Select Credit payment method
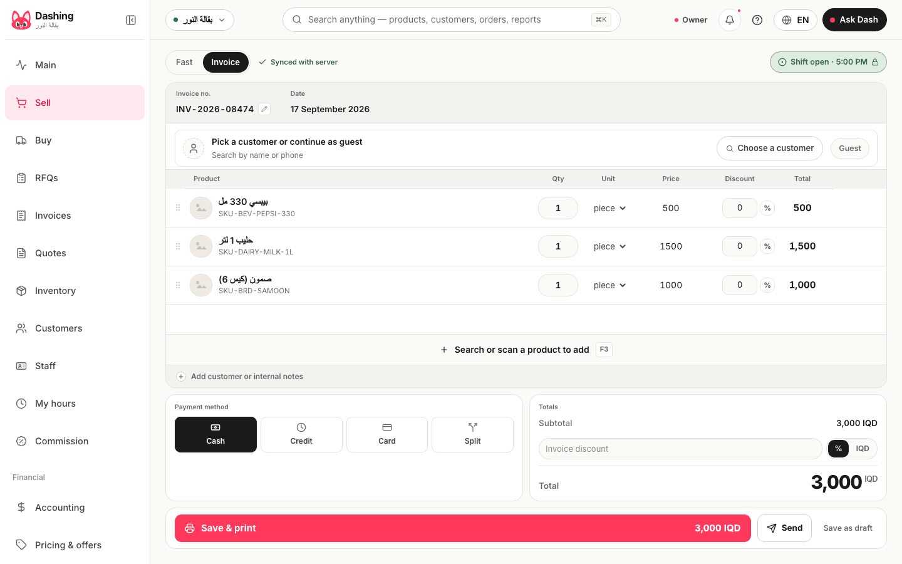902x564 pixels. pos(301,434)
